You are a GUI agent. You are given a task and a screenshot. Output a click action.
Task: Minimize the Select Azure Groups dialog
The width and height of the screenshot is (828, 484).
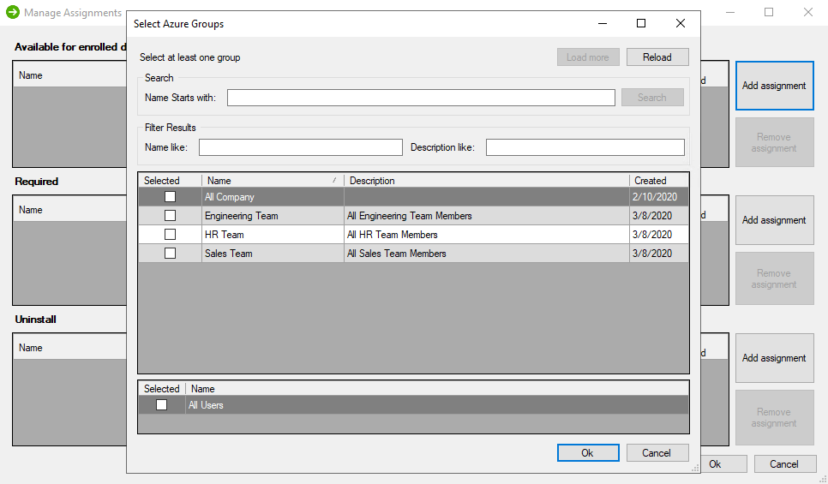click(x=603, y=23)
